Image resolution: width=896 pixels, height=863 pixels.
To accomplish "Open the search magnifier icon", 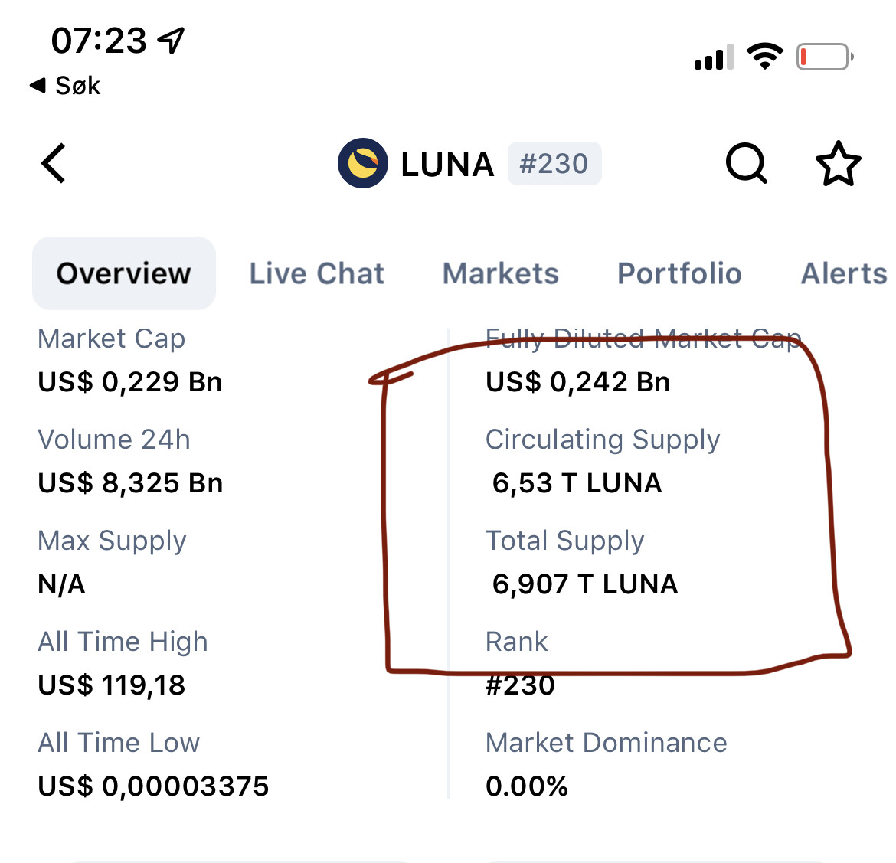I will pos(747,163).
